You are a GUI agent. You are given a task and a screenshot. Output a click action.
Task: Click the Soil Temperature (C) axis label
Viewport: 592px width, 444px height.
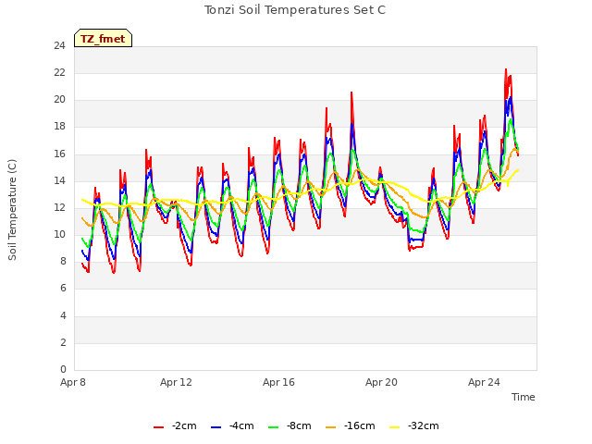[12, 210]
